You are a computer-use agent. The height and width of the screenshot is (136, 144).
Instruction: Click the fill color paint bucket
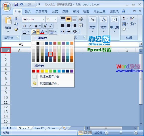[x=34, y=32]
